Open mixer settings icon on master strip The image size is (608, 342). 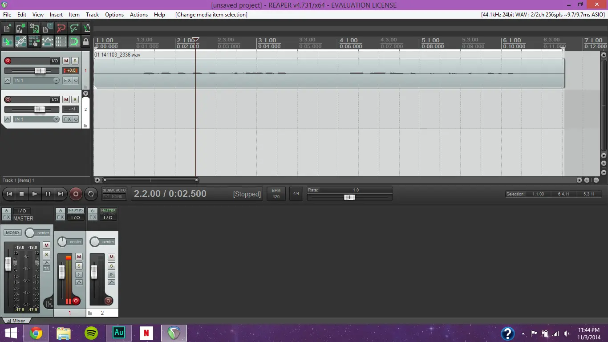point(49,303)
